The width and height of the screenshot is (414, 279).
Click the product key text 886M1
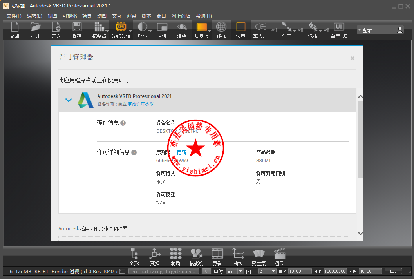pyautogui.click(x=264, y=160)
